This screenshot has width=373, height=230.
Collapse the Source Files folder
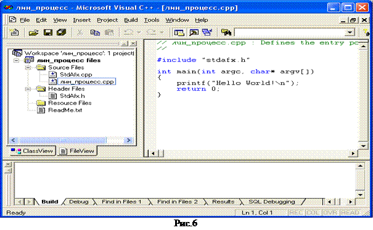coord(28,68)
